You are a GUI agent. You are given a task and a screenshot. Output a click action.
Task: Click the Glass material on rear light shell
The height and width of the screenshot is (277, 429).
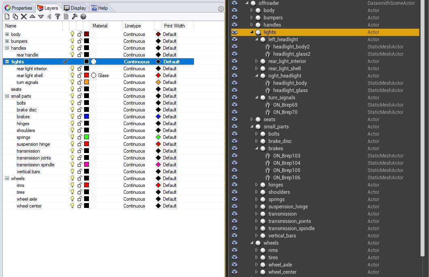[103, 76]
